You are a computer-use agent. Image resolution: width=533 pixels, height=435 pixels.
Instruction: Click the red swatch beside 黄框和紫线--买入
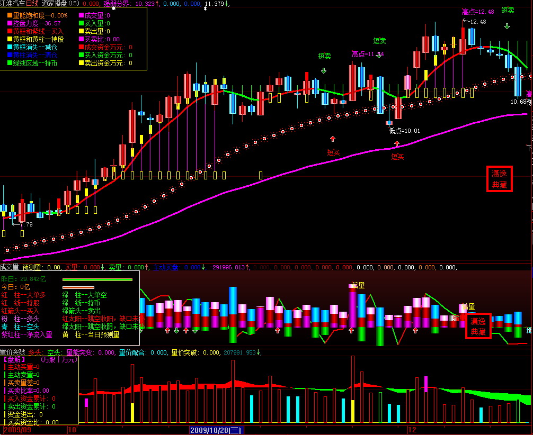point(10,31)
